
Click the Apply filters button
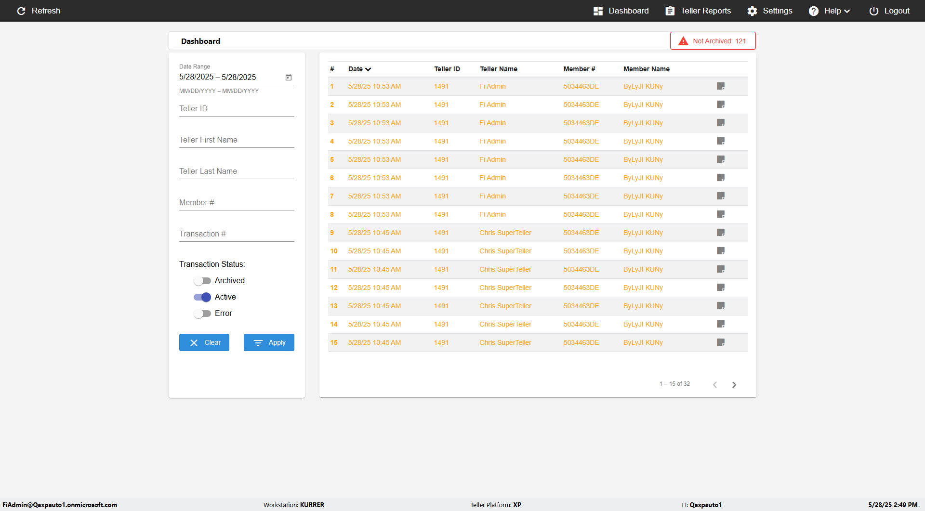pyautogui.click(x=269, y=342)
